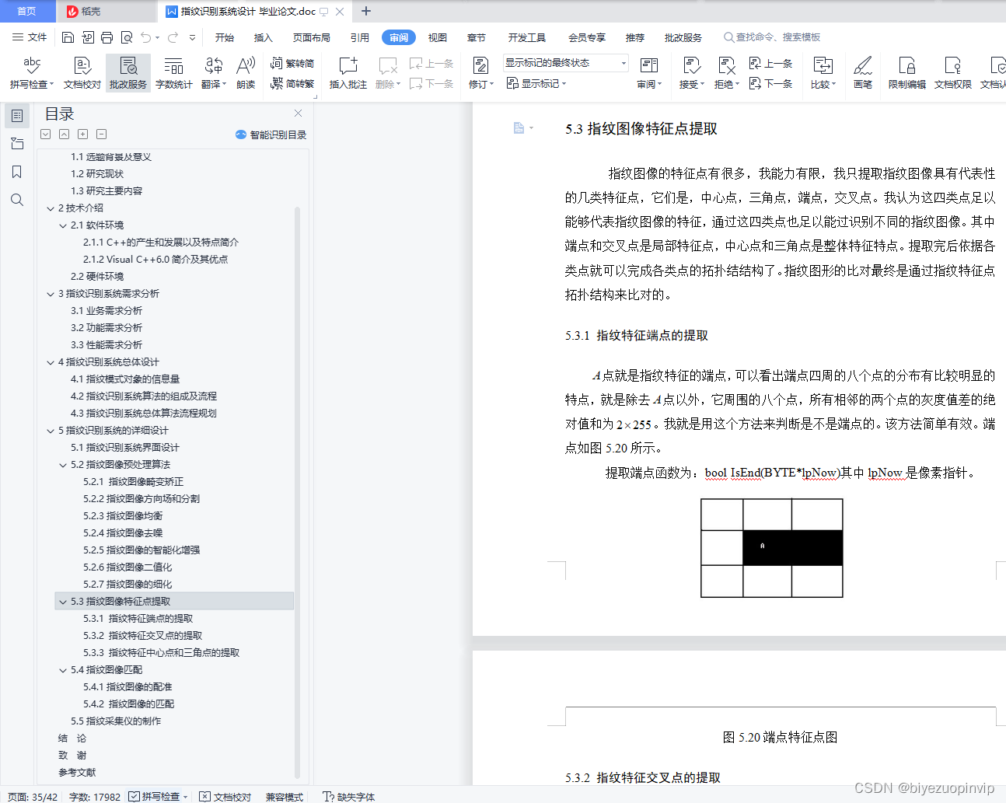The width and height of the screenshot is (1006, 803).
Task: Close the 目录 navigation panel
Action: 298,113
